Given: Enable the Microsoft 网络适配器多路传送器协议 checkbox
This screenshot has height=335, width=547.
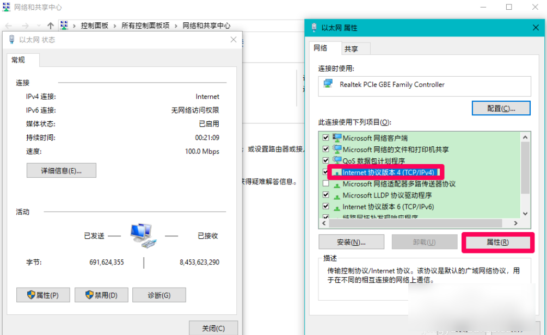Looking at the screenshot, I should tap(325, 183).
